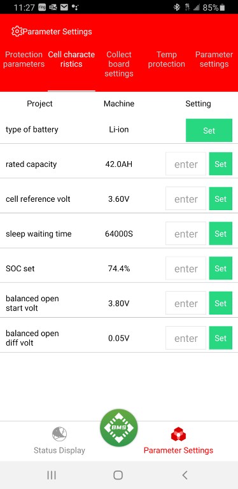Tap Android back navigation arrow
This screenshot has height=489, width=238.
(185, 475)
